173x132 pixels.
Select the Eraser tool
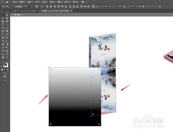(x=7, y=31)
